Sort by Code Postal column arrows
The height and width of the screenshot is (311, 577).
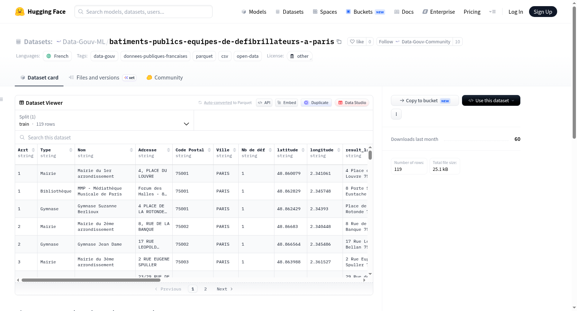[209, 150]
